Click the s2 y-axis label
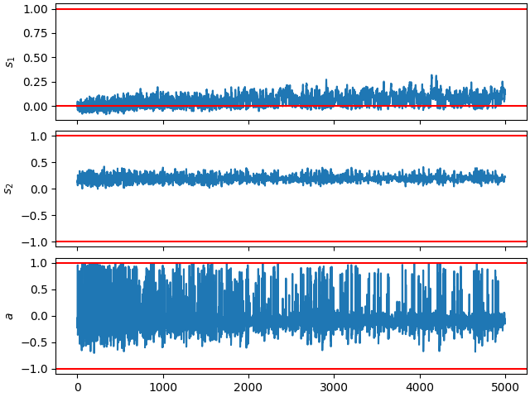530x397 pixels. tap(11, 189)
